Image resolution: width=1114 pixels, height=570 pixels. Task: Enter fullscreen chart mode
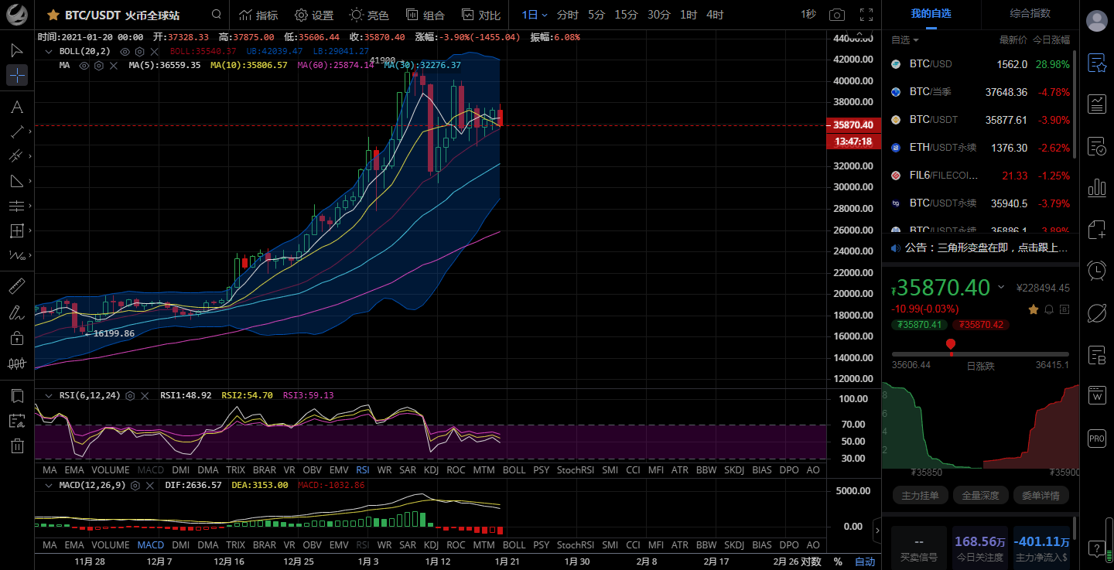[x=866, y=15]
